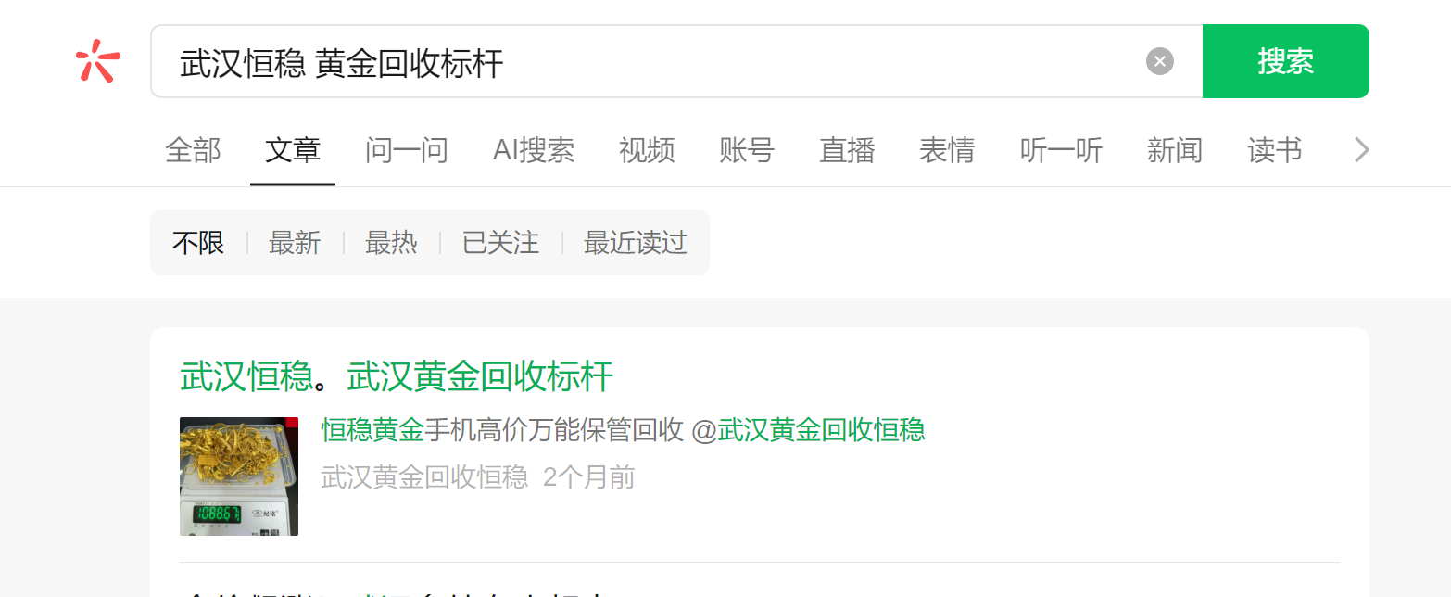Screen dimensions: 1451x597
Task: Switch to the 全部 tab
Action: pyautogui.click(x=193, y=149)
